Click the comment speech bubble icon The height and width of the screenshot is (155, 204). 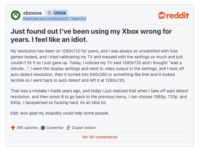[43, 128]
